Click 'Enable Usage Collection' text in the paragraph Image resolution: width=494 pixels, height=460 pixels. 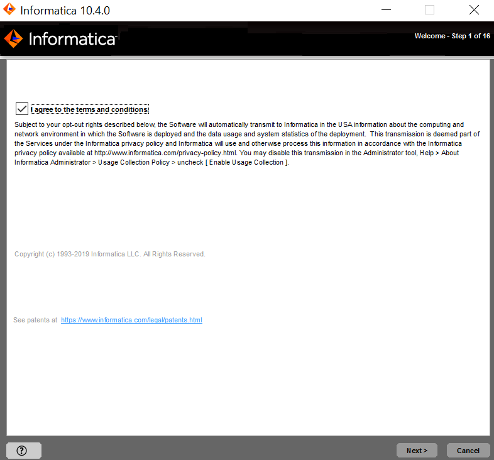tap(246, 162)
